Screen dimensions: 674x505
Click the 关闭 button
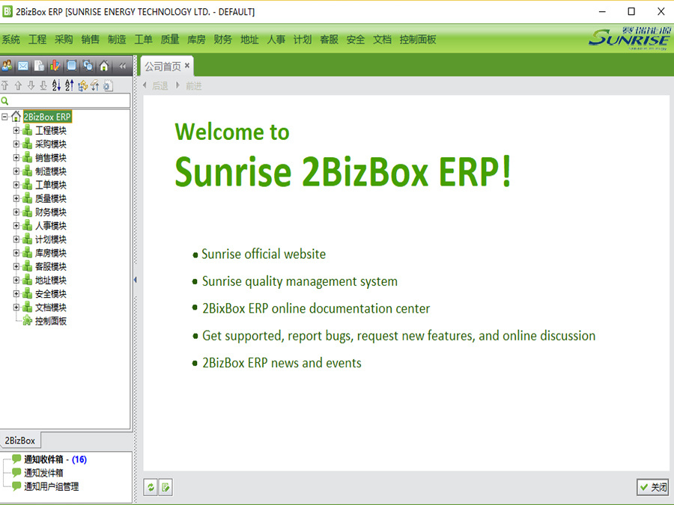point(653,487)
